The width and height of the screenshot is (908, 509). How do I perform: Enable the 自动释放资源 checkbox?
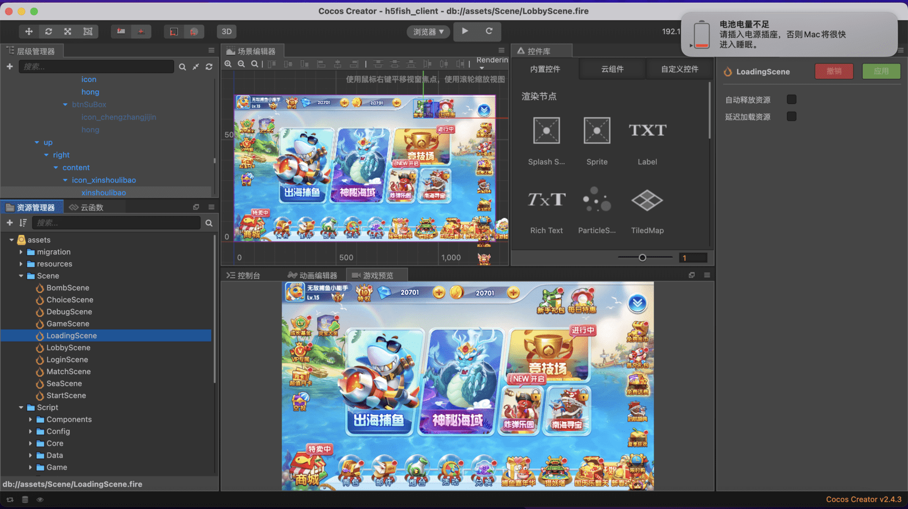791,99
